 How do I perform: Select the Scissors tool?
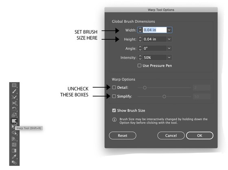point(14,103)
